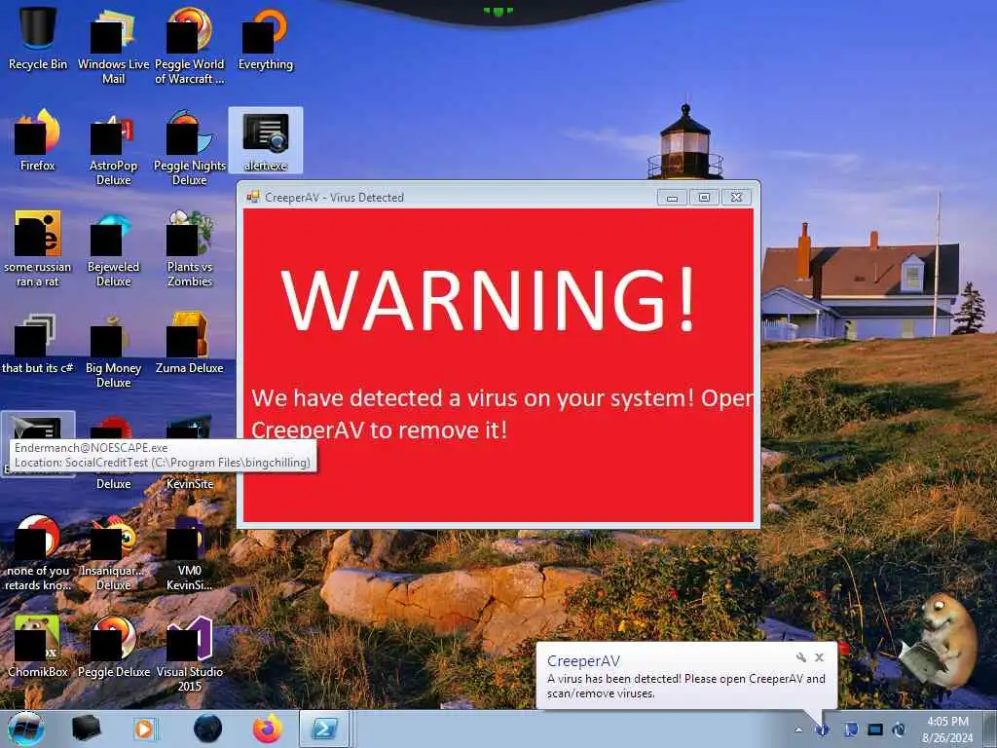Image resolution: width=997 pixels, height=748 pixels.
Task: Open the dark globe taskbar icon
Action: tap(208, 729)
